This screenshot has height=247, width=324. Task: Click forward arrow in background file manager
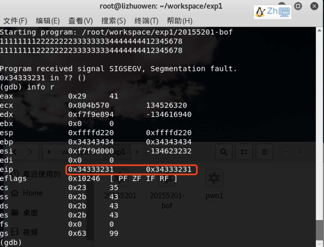tap(30, 152)
